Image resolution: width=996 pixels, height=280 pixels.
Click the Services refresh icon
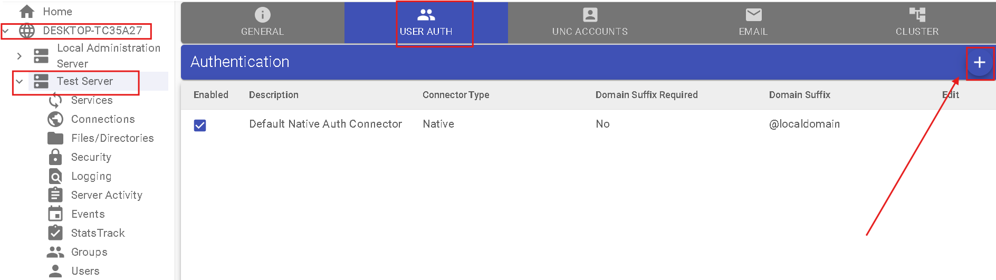click(55, 100)
